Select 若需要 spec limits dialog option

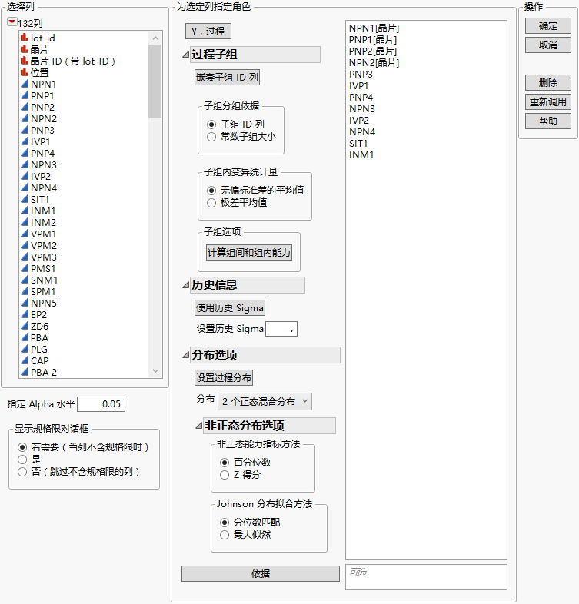22,446
